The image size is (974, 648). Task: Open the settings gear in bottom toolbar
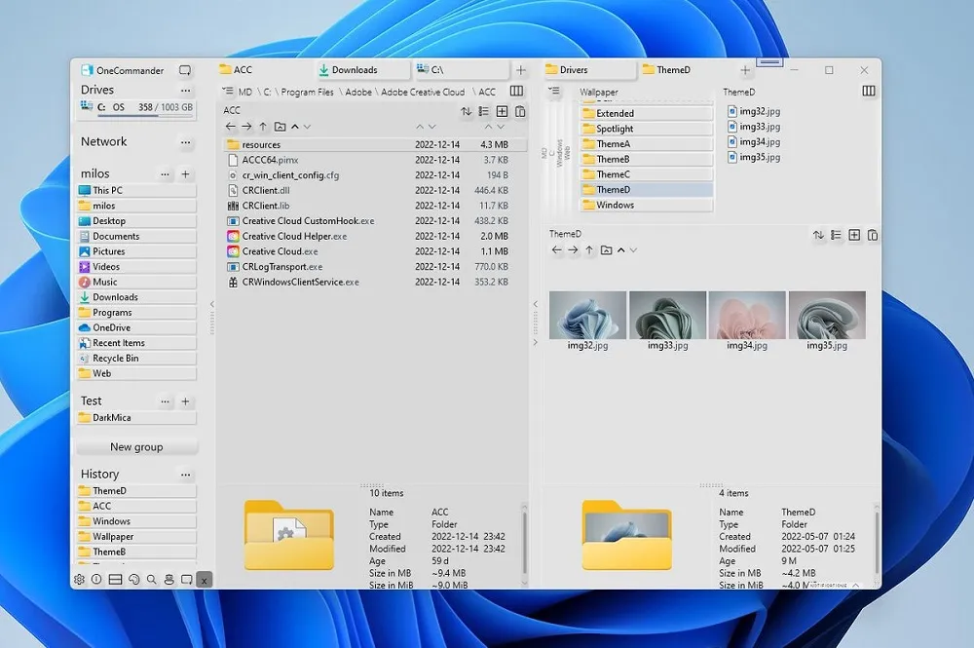pyautogui.click(x=80, y=579)
